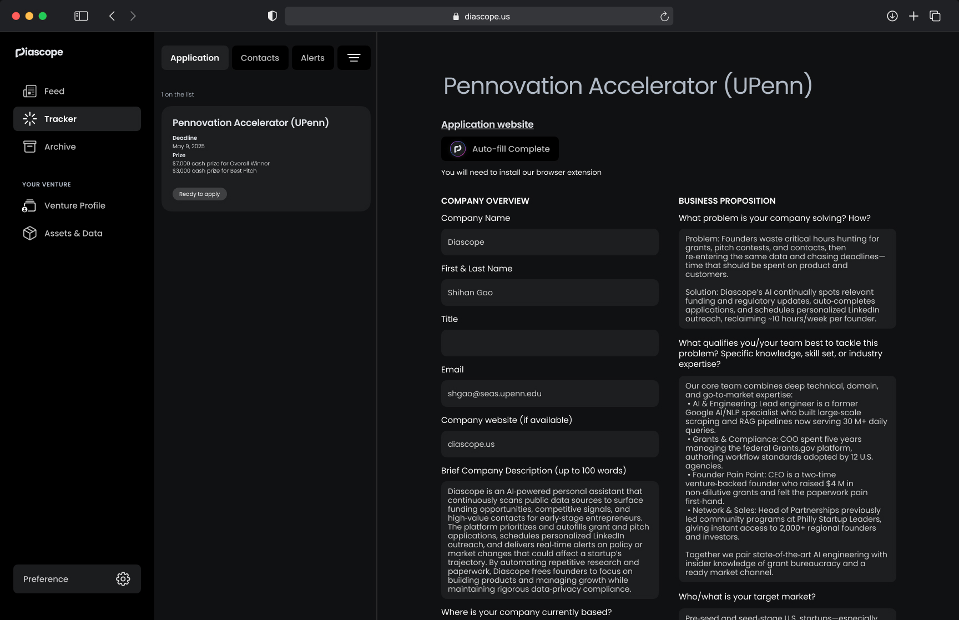The height and width of the screenshot is (620, 959).
Task: Click the Diascope icon on the Auto-fill button
Action: click(458, 149)
